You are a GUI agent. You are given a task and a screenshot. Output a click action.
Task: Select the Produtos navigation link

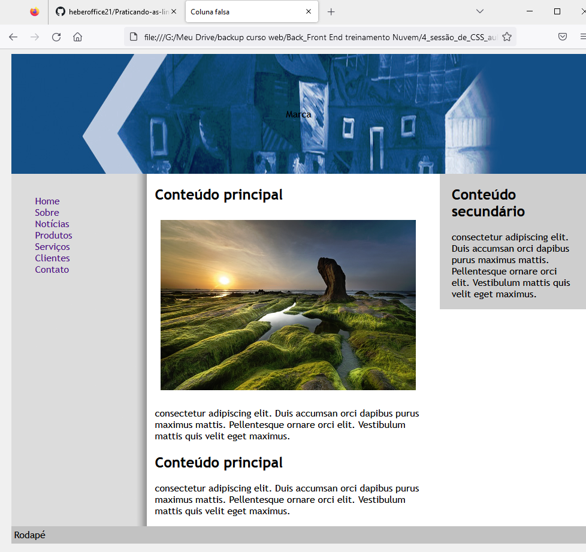pyautogui.click(x=53, y=235)
